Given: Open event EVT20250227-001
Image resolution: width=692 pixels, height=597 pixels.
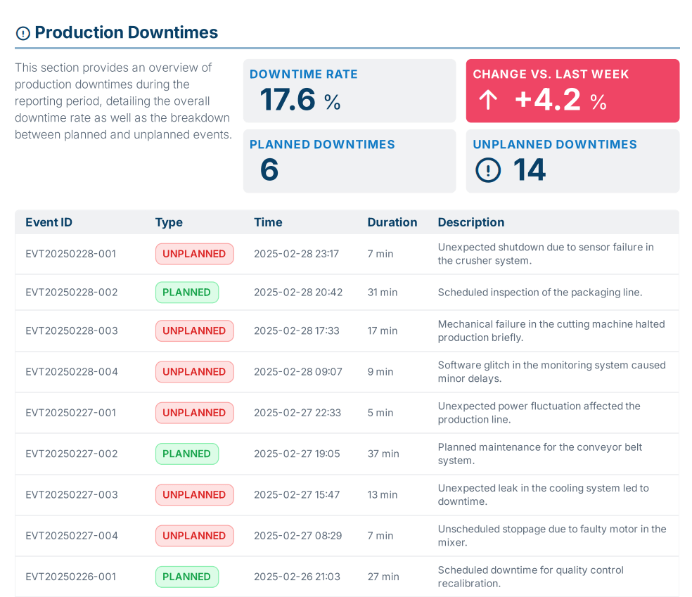Looking at the screenshot, I should pos(71,413).
